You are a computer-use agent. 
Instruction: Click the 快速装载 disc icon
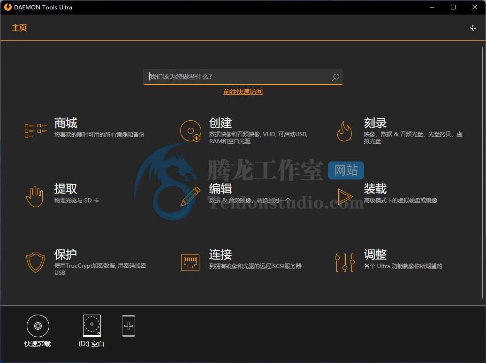click(38, 326)
